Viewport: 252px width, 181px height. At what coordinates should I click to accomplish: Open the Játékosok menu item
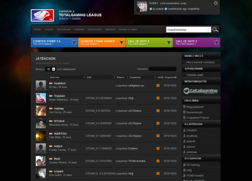click(x=110, y=30)
